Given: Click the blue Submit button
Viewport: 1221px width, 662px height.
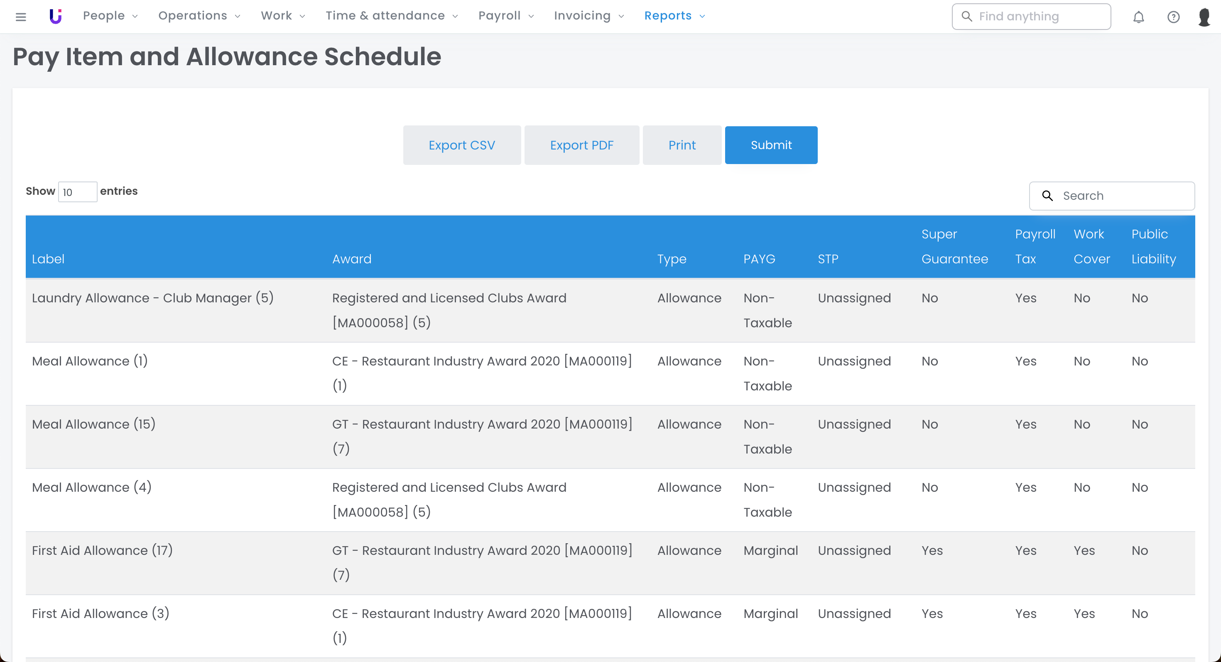Looking at the screenshot, I should pyautogui.click(x=771, y=145).
